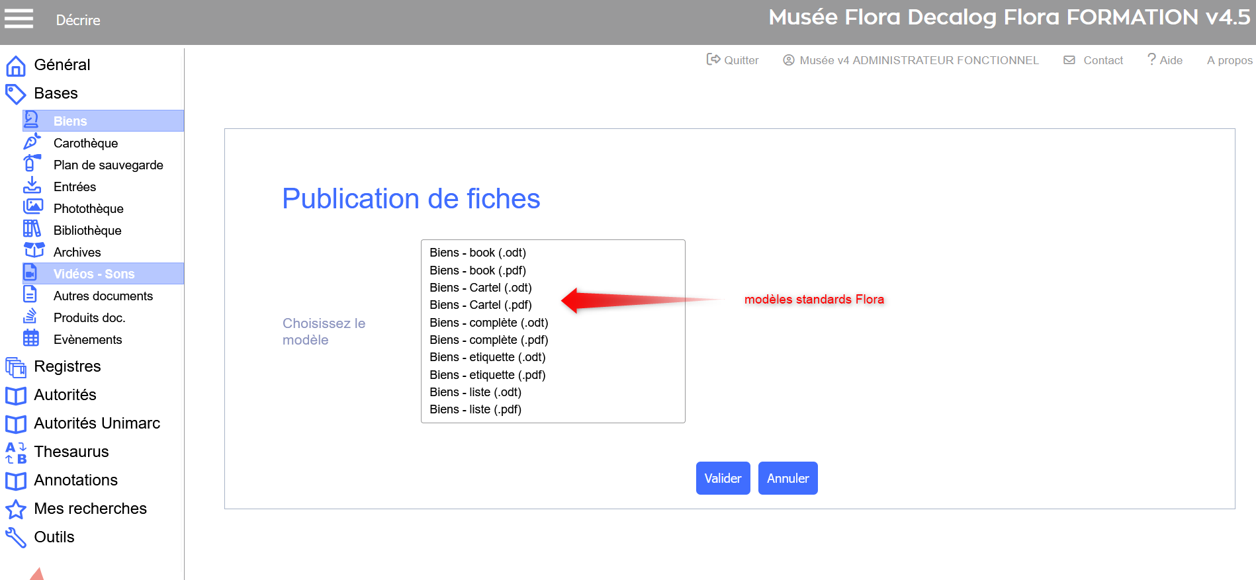
Task: Click Musée v4 ADMINISTRATEUR FONCTIONNEL account link
Action: coord(919,60)
